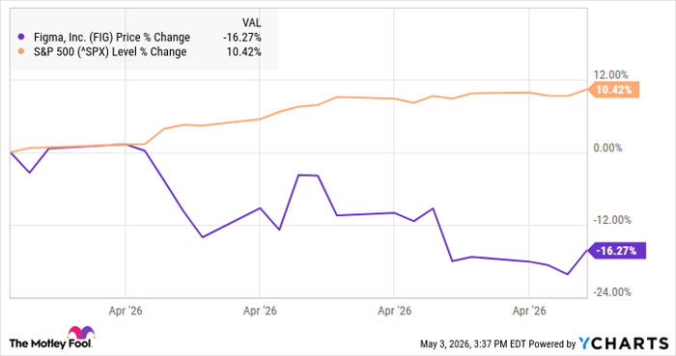
Task: Click the -16.27% value in legend
Action: click(241, 38)
